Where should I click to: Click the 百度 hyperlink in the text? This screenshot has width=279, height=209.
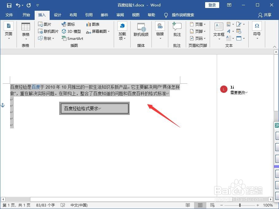pyautogui.click(x=36, y=87)
